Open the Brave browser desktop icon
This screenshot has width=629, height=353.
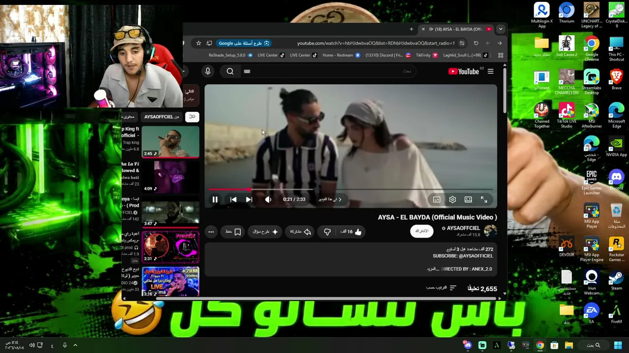point(616,80)
